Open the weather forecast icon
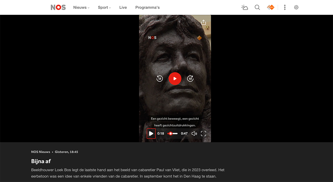 tap(244, 7)
